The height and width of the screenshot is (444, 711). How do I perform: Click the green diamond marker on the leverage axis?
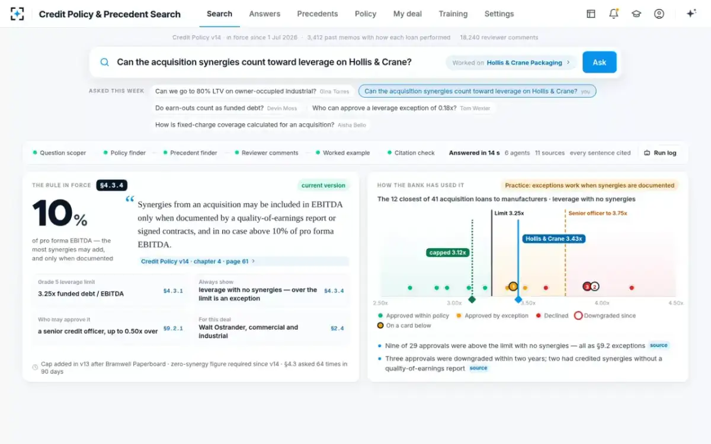coord(472,300)
